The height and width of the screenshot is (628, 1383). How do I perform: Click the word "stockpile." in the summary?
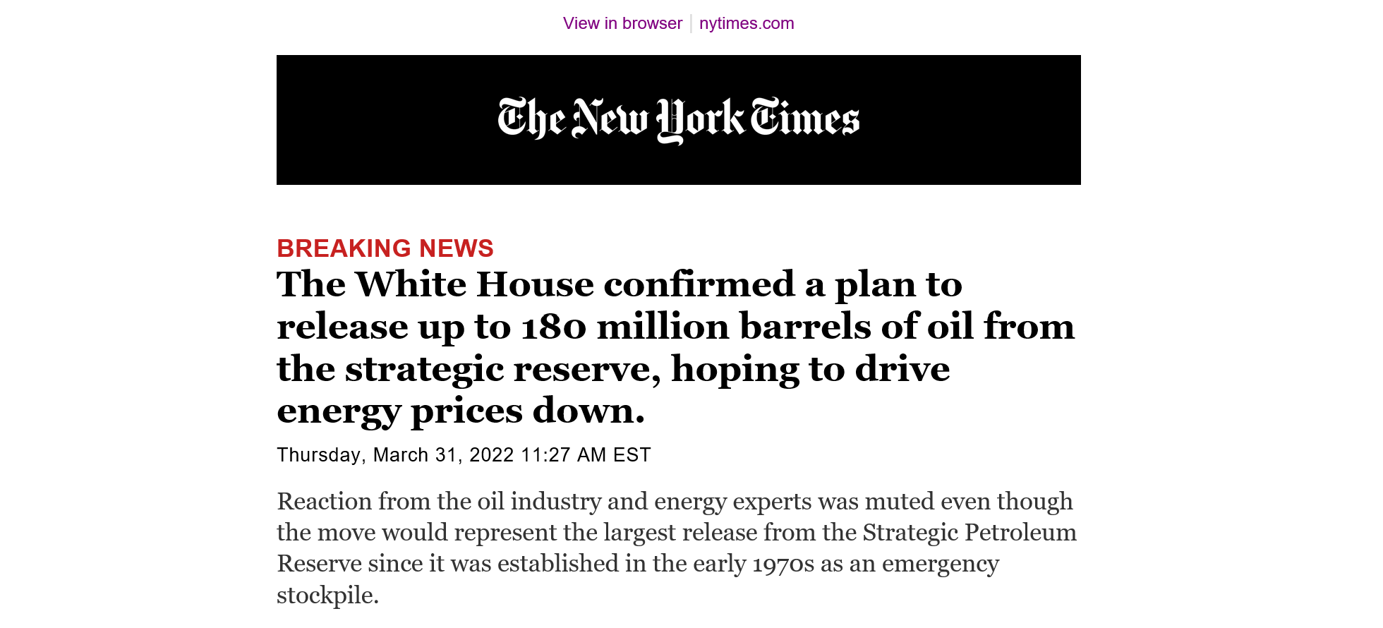tap(328, 596)
